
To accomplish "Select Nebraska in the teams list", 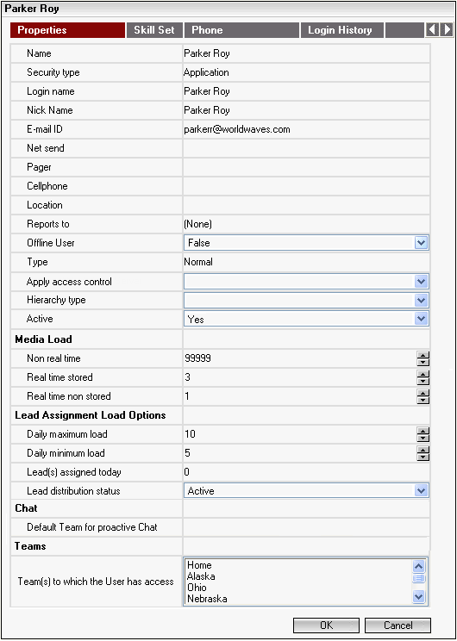I will pyautogui.click(x=207, y=599).
